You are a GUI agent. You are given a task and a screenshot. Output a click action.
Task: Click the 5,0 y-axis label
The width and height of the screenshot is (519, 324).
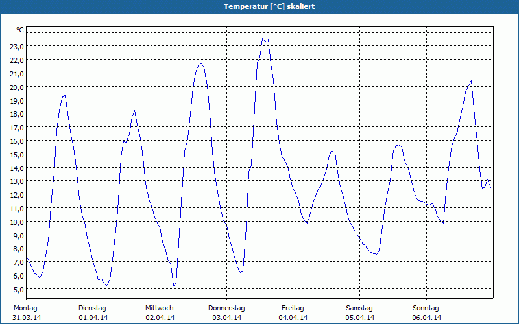point(18,290)
